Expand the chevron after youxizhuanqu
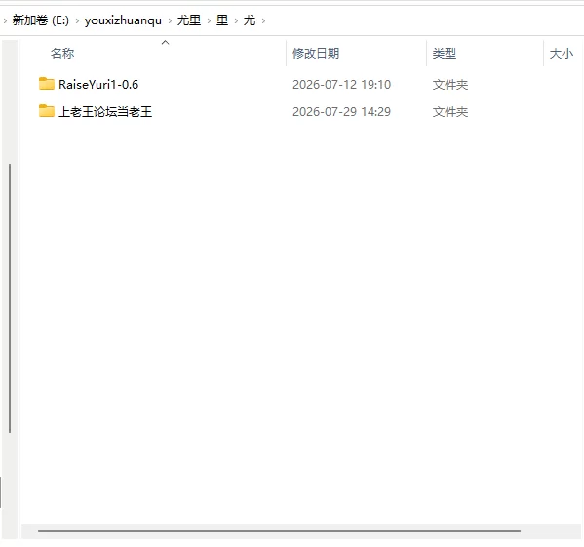This screenshot has height=547, width=584. coord(170,20)
